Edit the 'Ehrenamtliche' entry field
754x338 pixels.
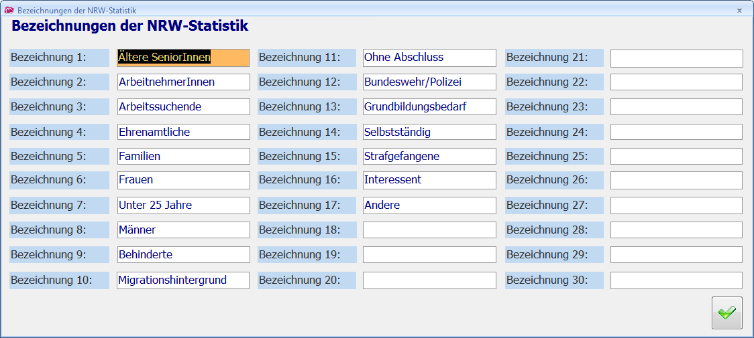click(183, 132)
